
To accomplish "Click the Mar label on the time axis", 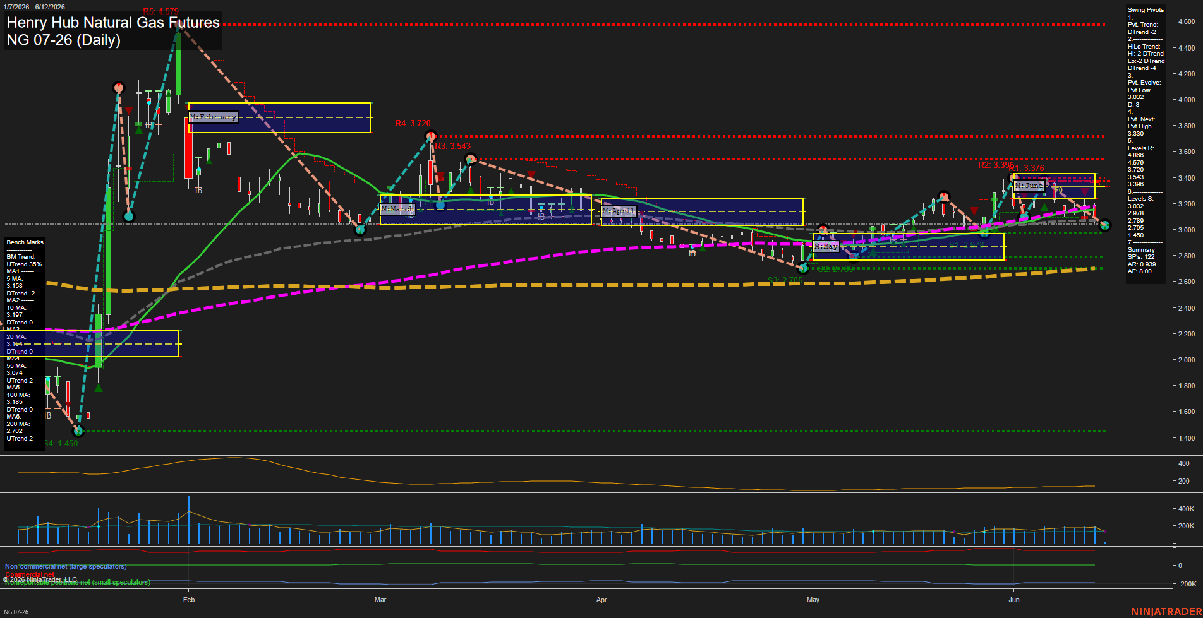I will tap(380, 600).
